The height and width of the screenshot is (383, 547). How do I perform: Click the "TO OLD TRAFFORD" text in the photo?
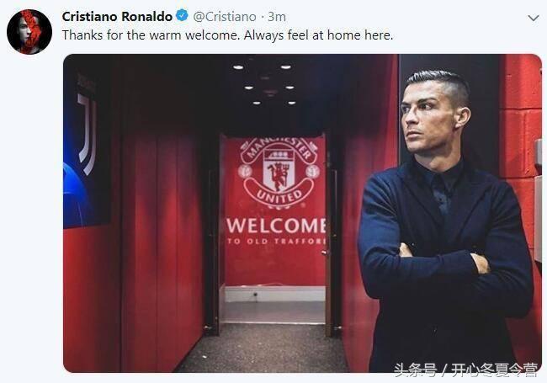tap(276, 242)
